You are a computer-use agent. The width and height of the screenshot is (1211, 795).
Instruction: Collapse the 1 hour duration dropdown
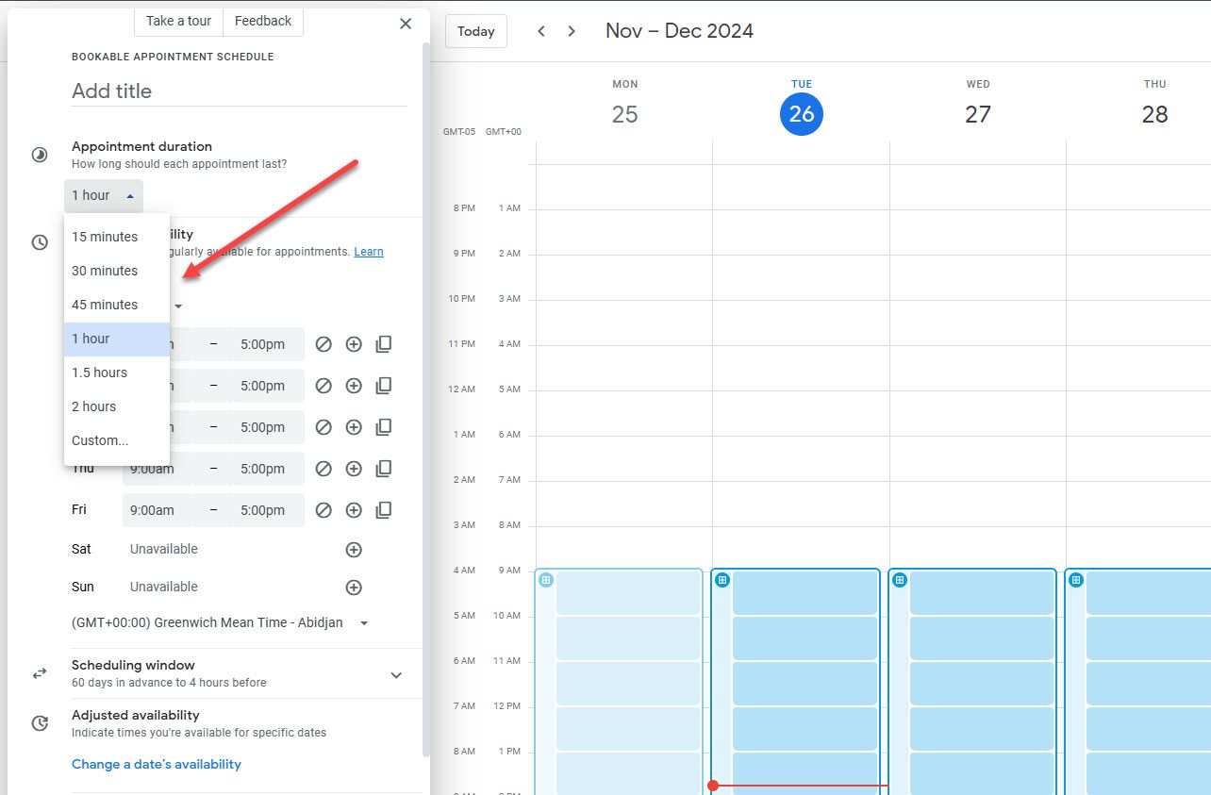pos(104,195)
